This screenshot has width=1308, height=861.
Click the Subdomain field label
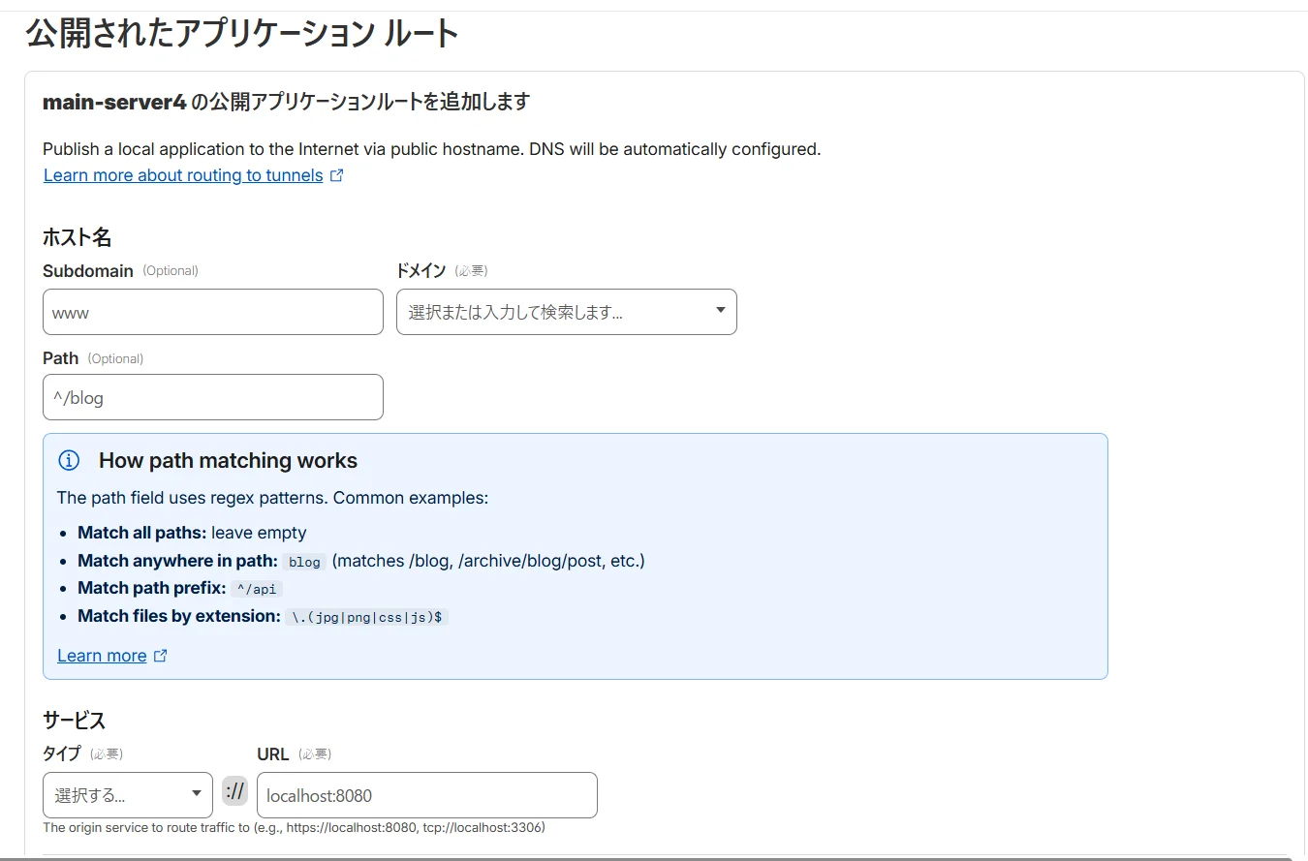pyautogui.click(x=87, y=271)
